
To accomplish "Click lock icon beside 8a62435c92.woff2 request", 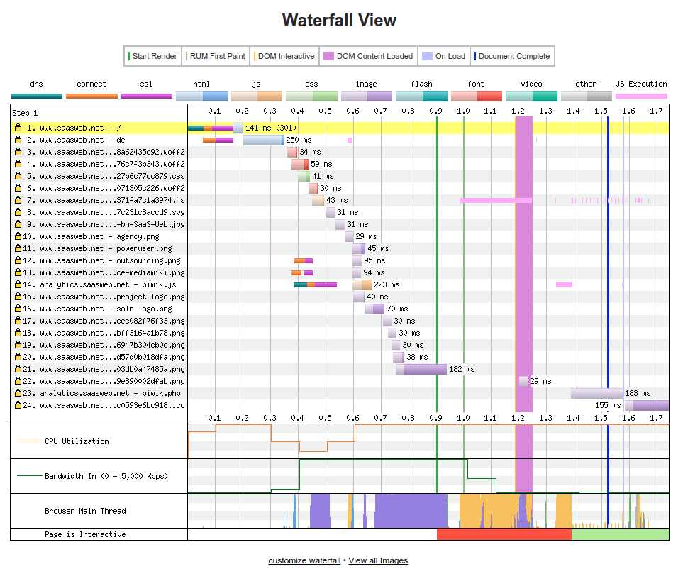I will 18,152.
